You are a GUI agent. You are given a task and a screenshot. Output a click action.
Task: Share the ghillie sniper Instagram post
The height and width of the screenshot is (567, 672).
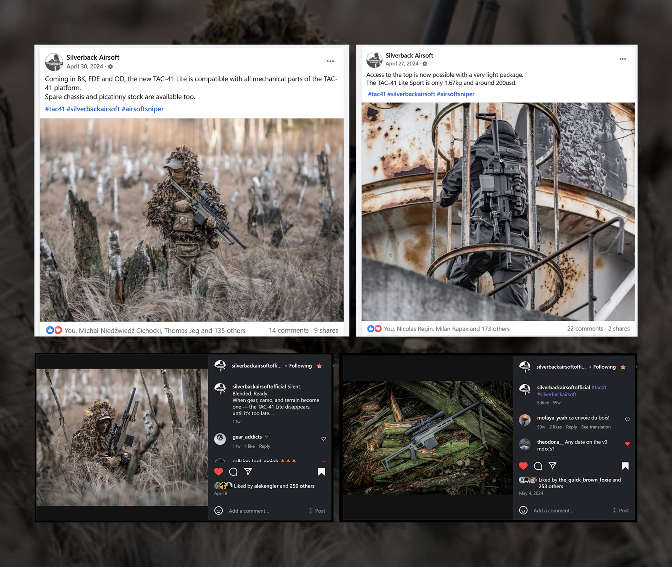click(248, 472)
